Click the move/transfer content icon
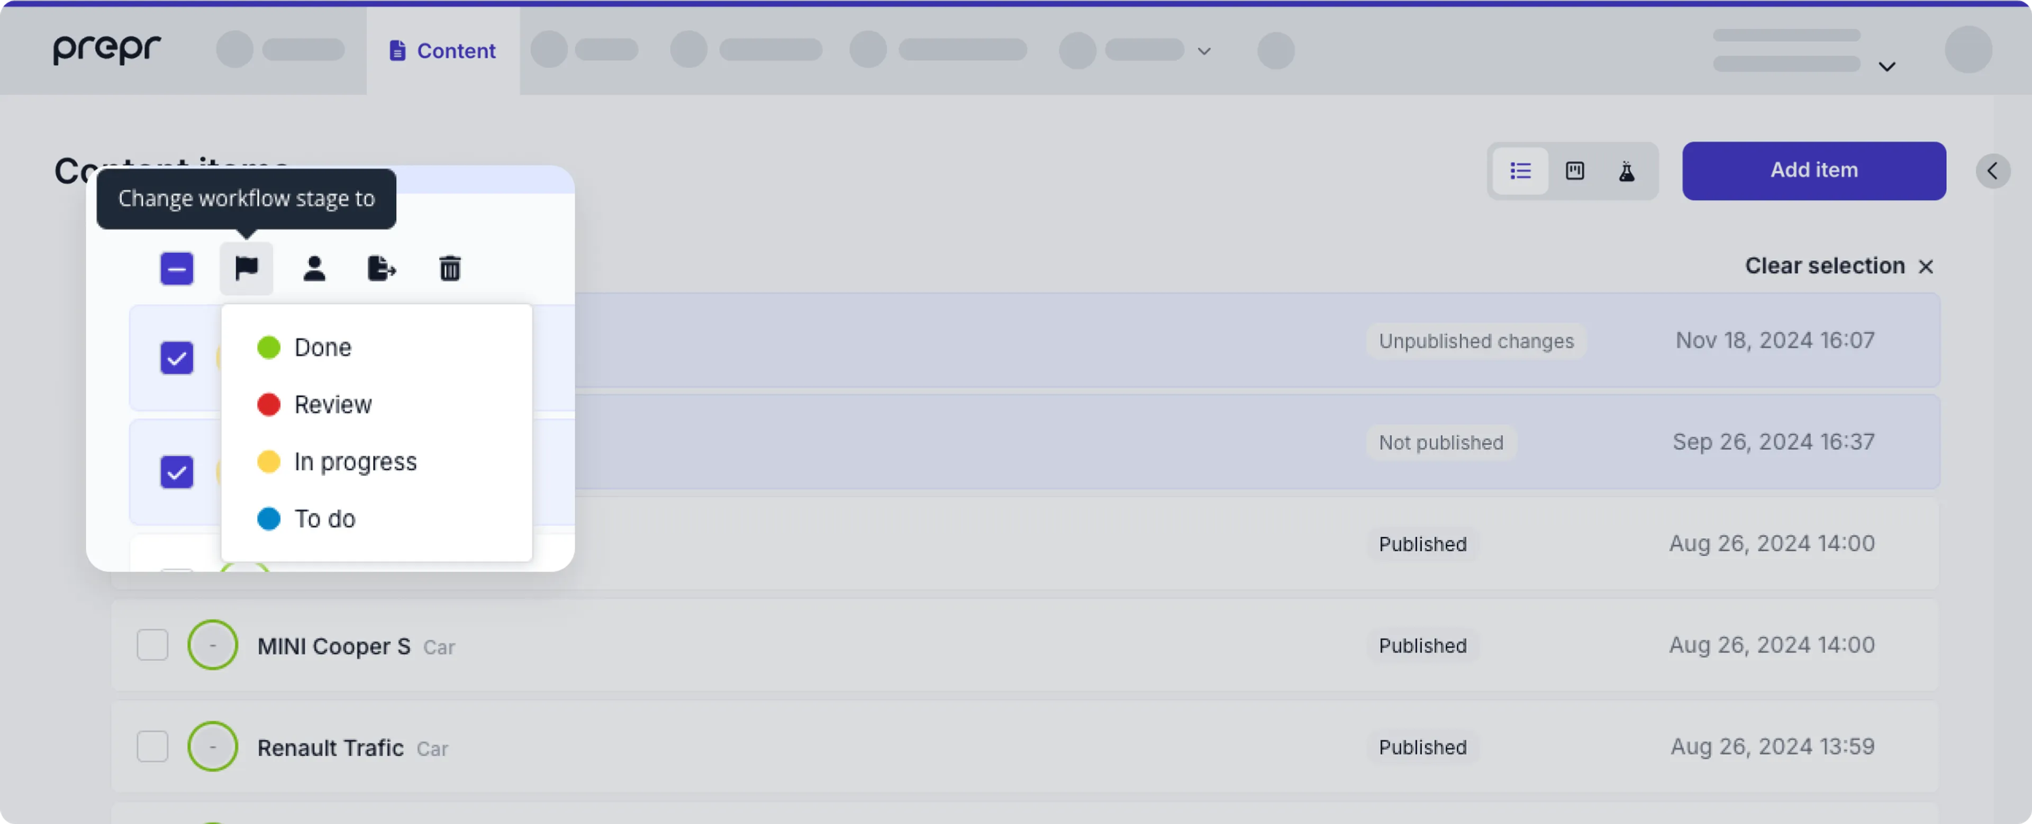 tap(381, 268)
